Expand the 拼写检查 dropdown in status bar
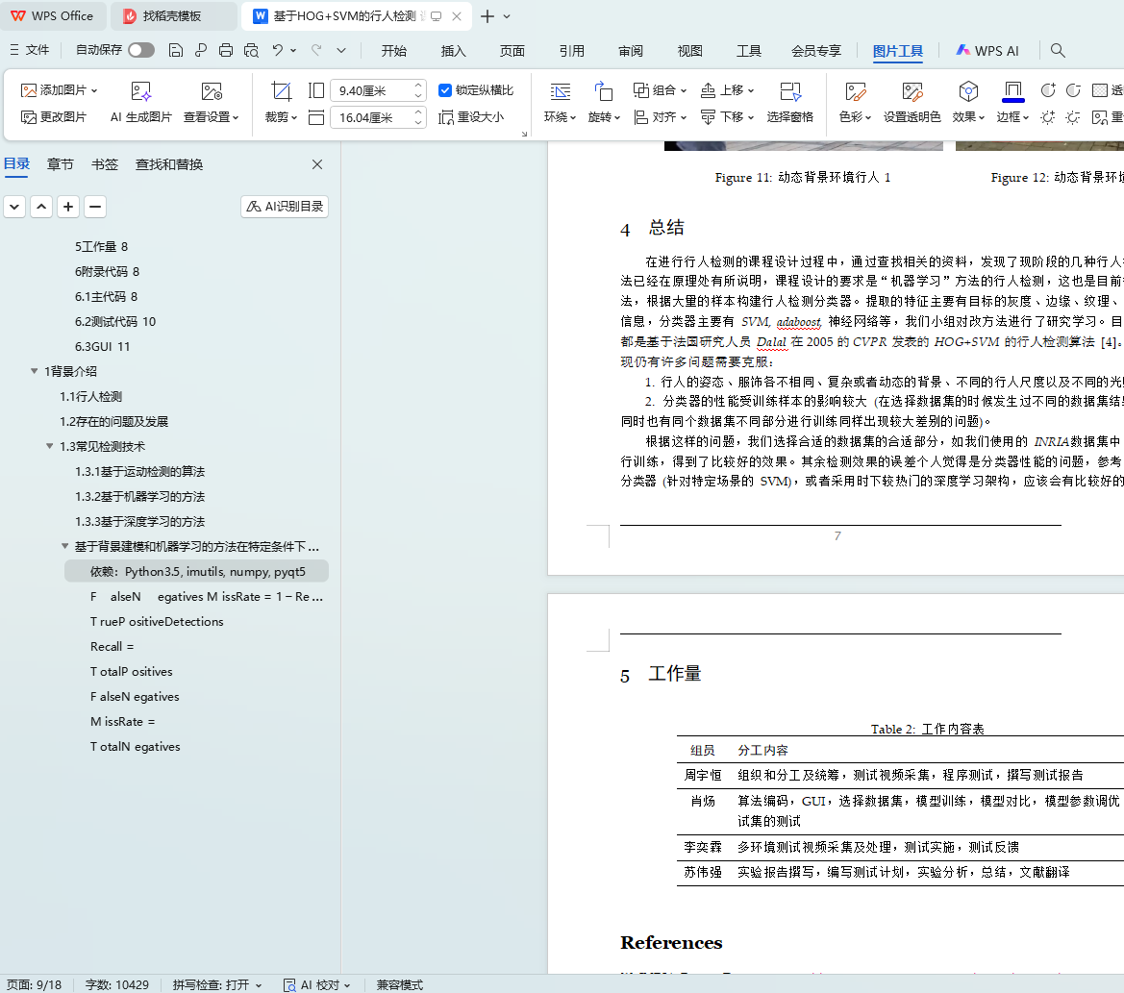This screenshot has width=1124, height=993. point(258,985)
